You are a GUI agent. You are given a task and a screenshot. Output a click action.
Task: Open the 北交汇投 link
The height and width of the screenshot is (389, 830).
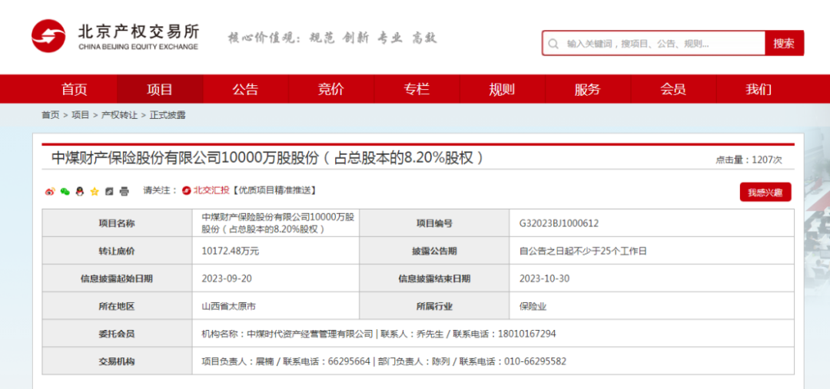tap(211, 191)
